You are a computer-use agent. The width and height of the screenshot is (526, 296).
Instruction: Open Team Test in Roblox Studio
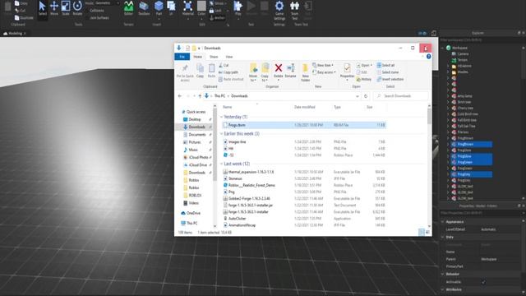pyautogui.click(x=294, y=10)
